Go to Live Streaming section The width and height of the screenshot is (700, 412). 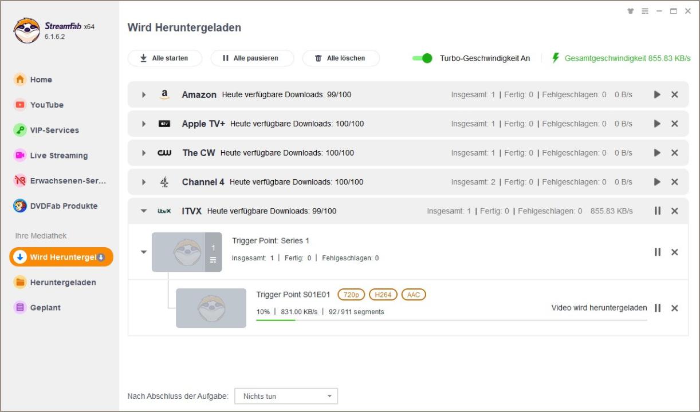coord(60,155)
